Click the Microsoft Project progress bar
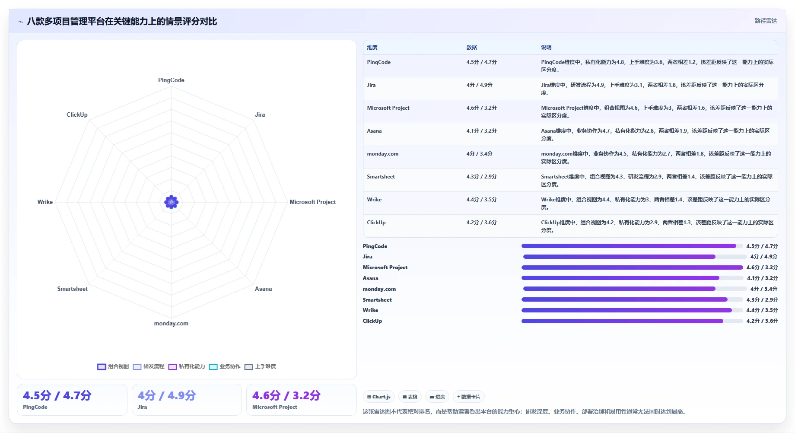Viewport: 795px width, 433px height. (x=632, y=267)
